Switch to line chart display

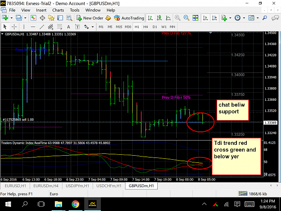pyautogui.click(x=168, y=18)
